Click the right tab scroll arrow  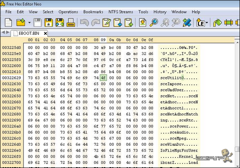pos(8,32)
